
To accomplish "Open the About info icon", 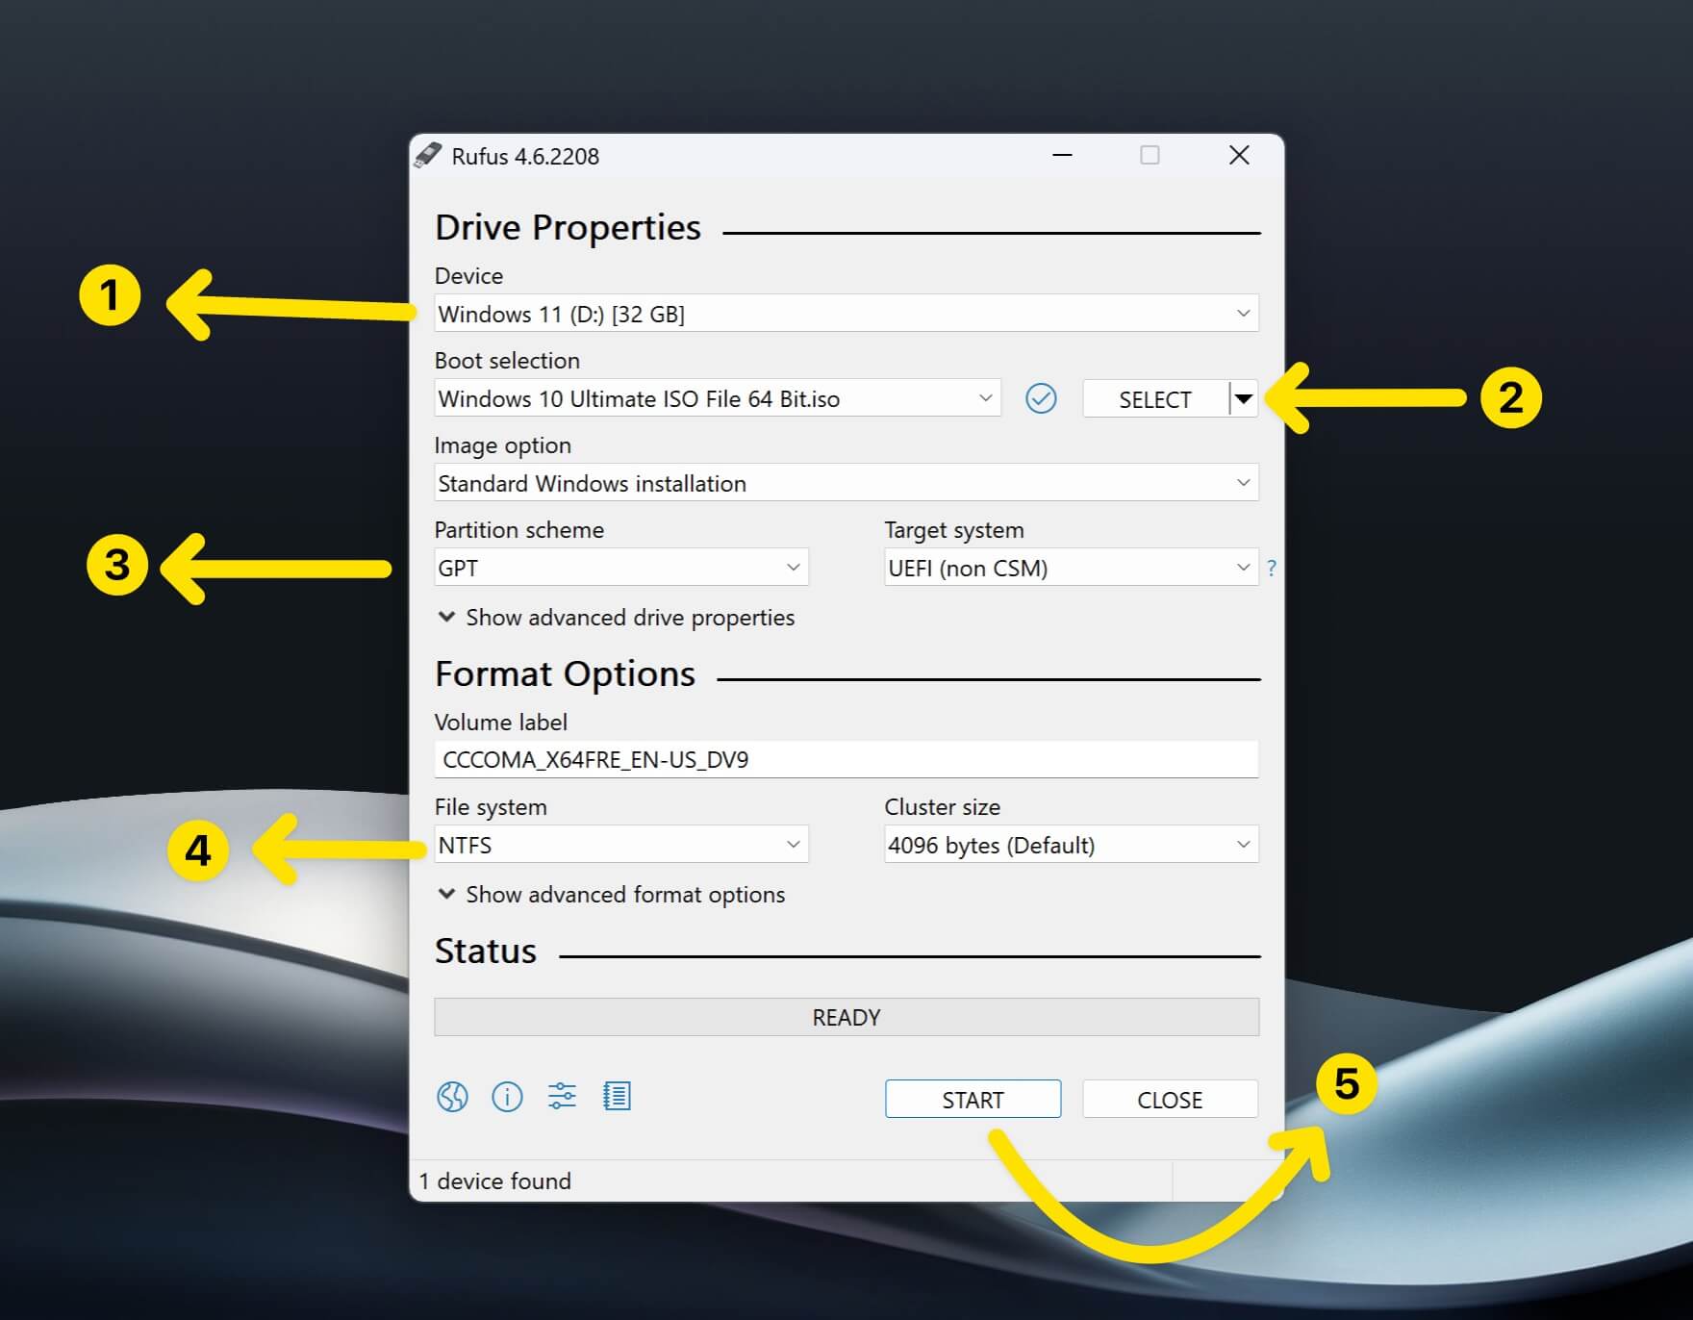I will click(507, 1096).
